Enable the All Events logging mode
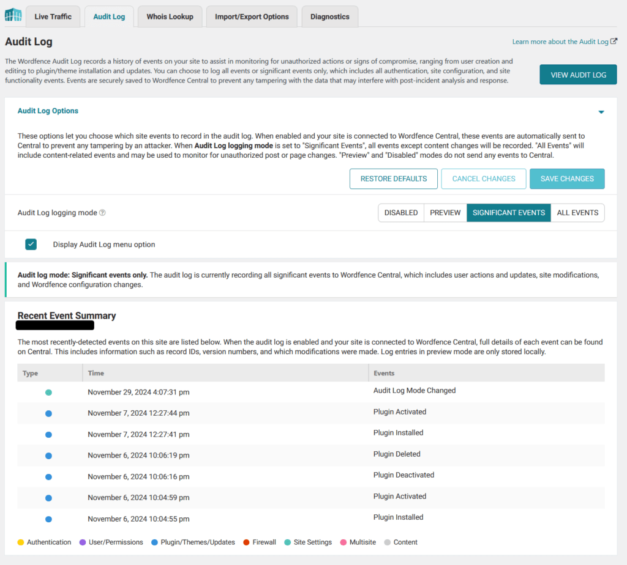The height and width of the screenshot is (565, 627). click(577, 212)
